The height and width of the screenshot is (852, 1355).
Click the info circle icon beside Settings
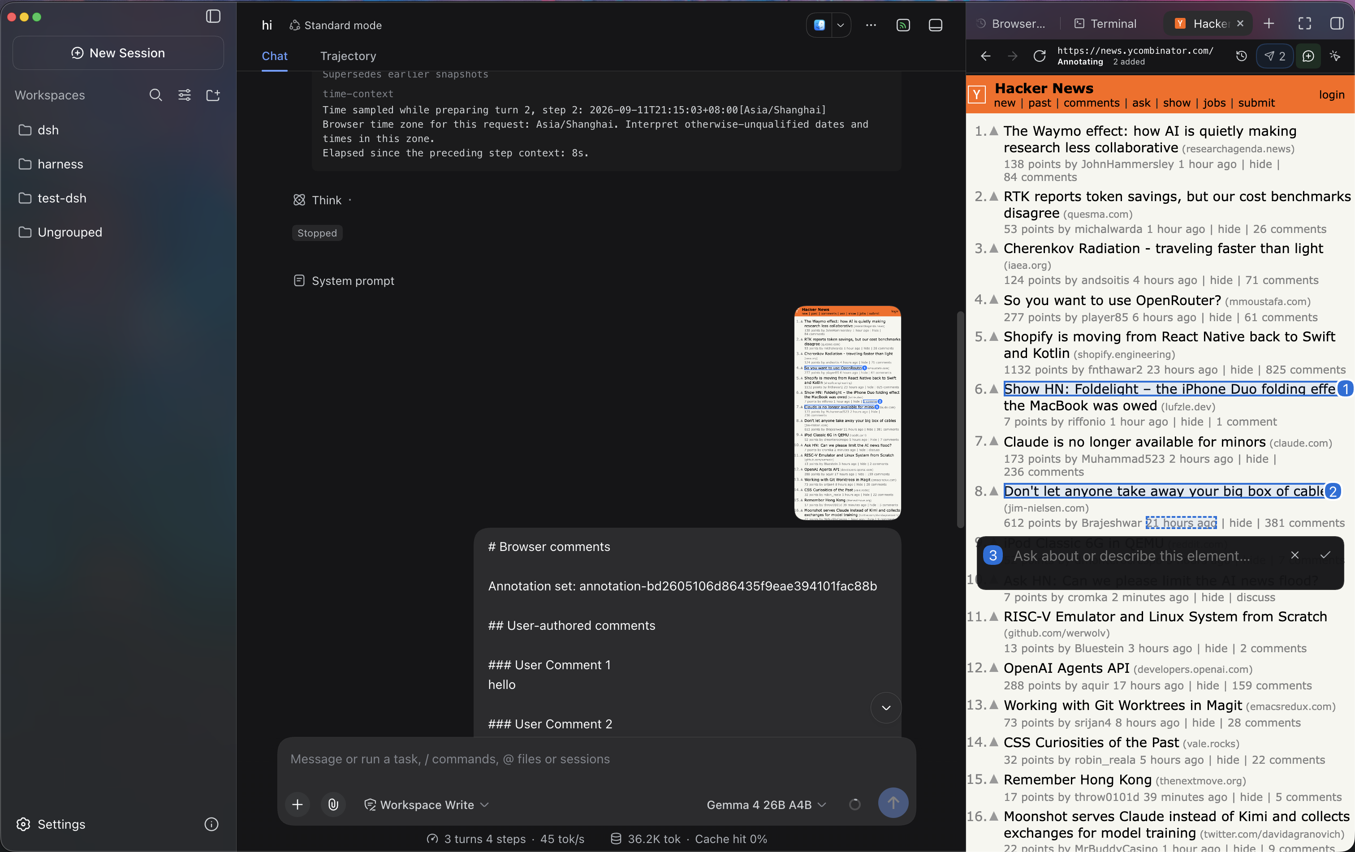pos(211,824)
